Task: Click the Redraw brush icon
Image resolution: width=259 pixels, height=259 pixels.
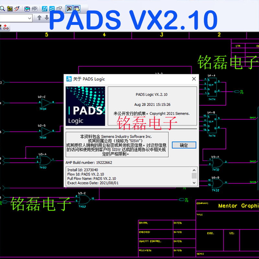Action: (17, 9)
